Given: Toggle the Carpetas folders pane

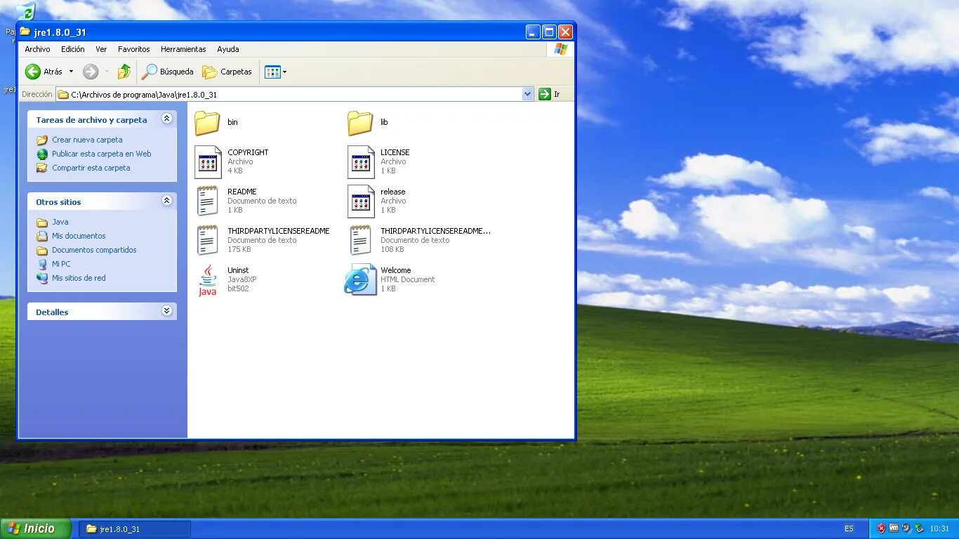Looking at the screenshot, I should [227, 72].
